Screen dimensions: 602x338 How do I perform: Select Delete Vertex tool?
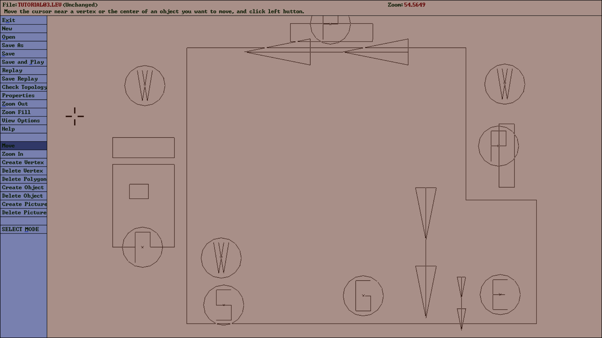23,171
